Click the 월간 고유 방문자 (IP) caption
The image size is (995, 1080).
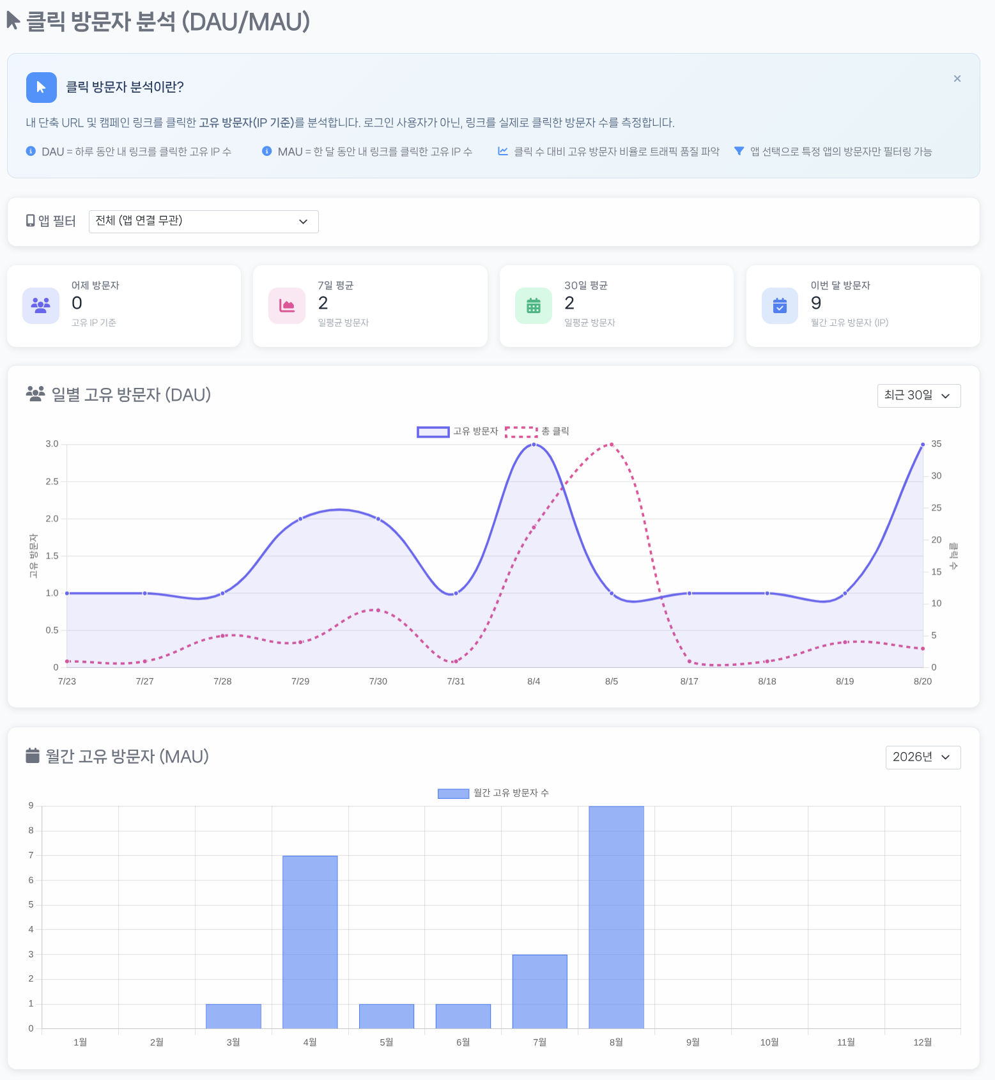[x=849, y=323]
